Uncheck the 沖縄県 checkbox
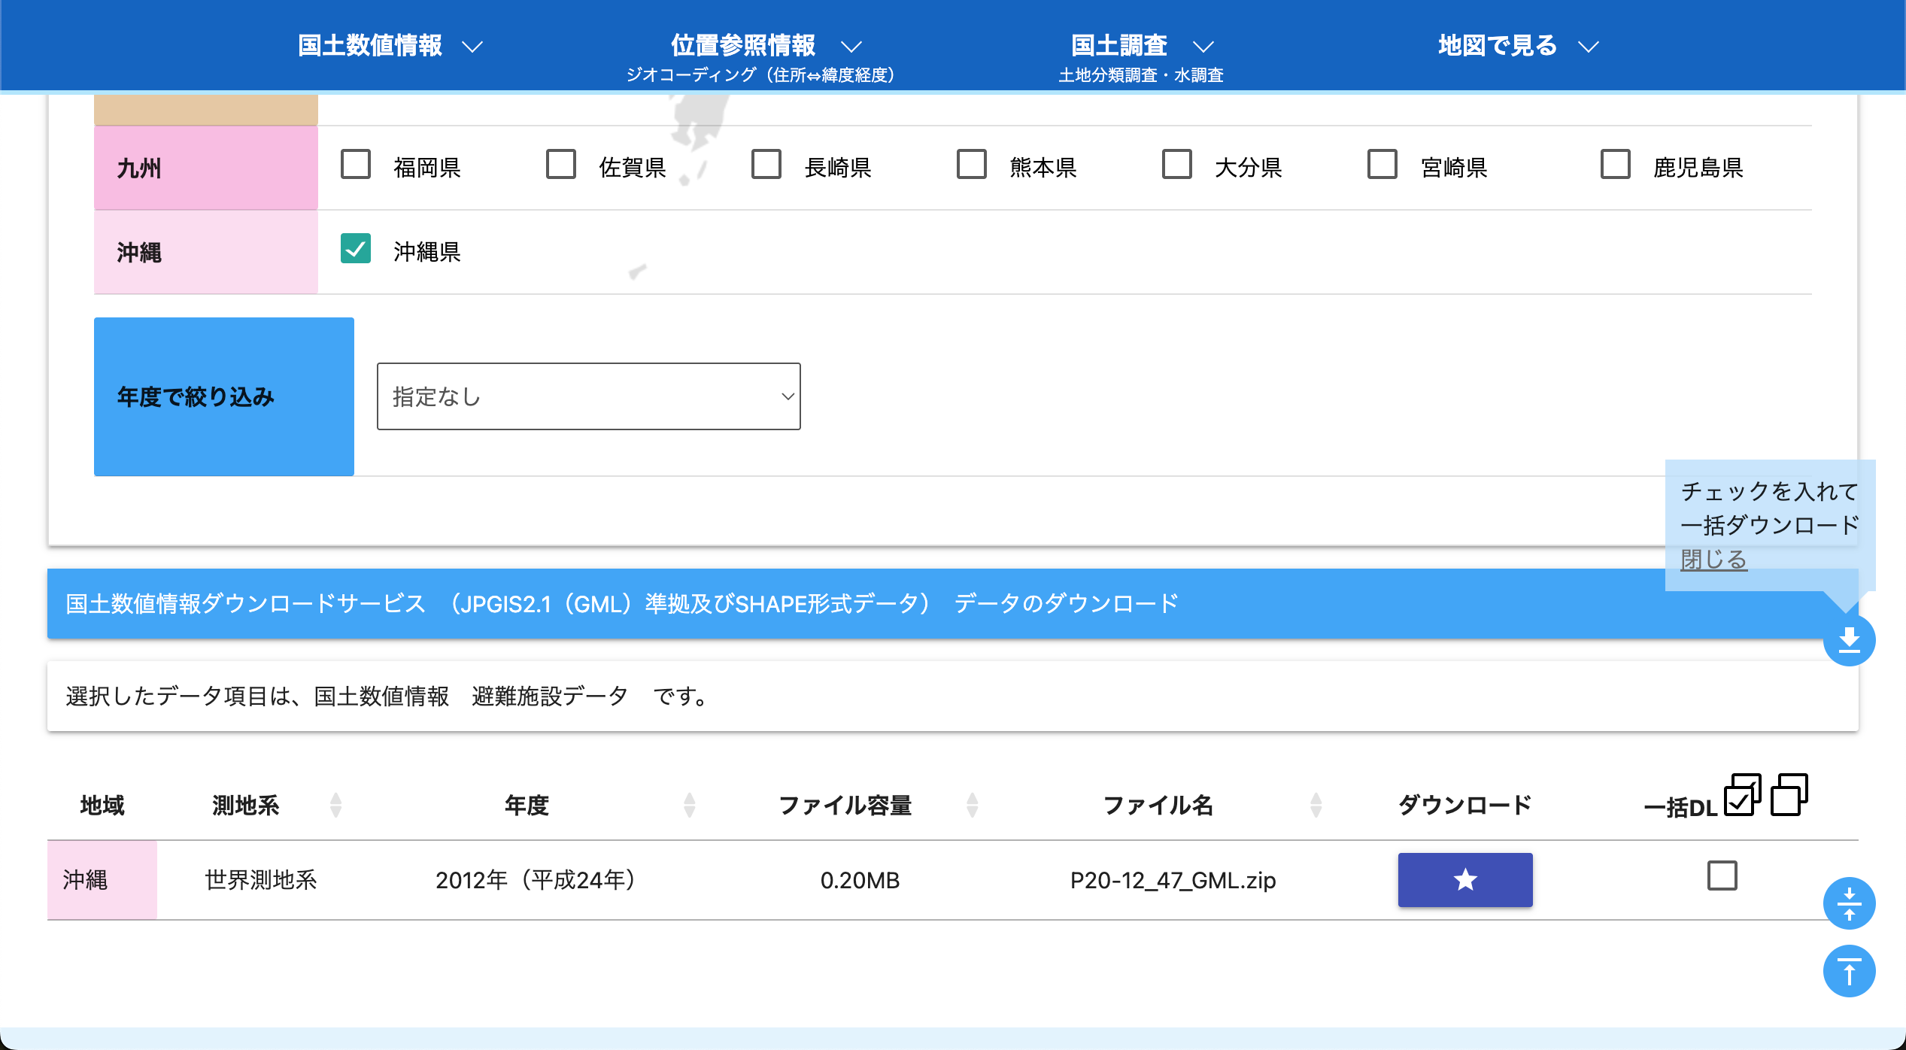Screen dimensions: 1906x1050 pos(356,249)
